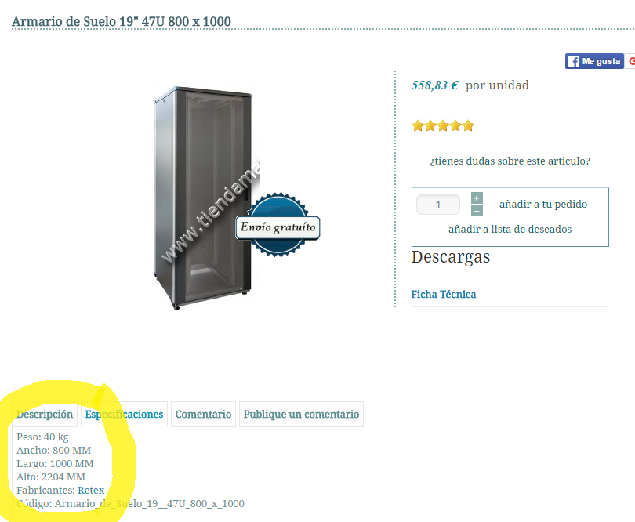Click the quantity input field

point(438,205)
